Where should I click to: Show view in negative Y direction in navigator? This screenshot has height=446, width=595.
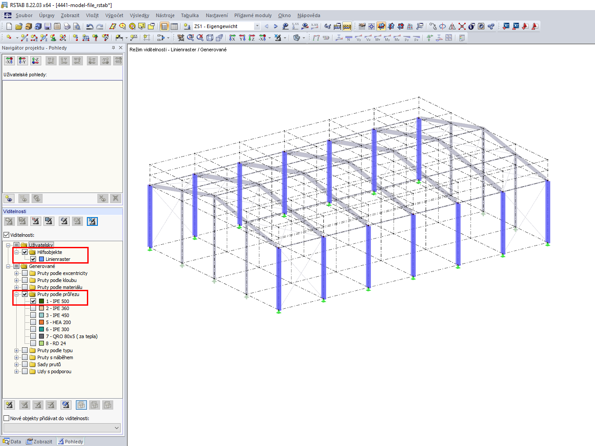(x=22, y=61)
